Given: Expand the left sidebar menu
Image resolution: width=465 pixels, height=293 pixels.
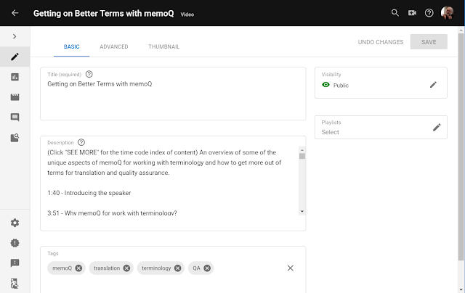Looking at the screenshot, I should (15, 36).
